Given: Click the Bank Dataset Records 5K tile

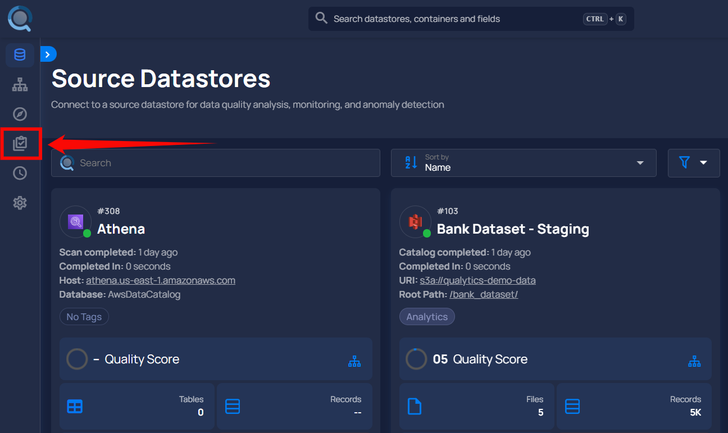Looking at the screenshot, I should [x=634, y=408].
